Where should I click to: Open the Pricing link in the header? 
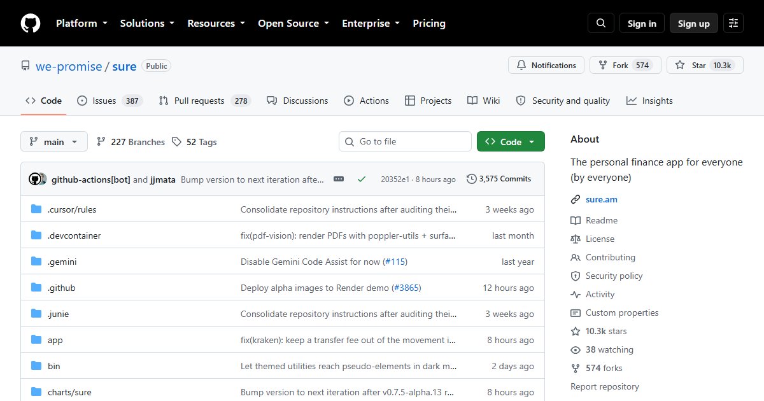coord(429,24)
